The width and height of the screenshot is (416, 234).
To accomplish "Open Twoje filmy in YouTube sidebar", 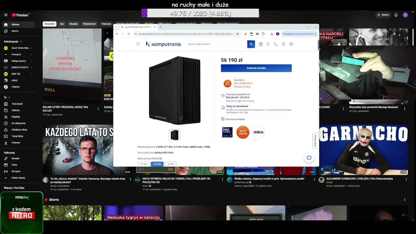I will coord(17,136).
